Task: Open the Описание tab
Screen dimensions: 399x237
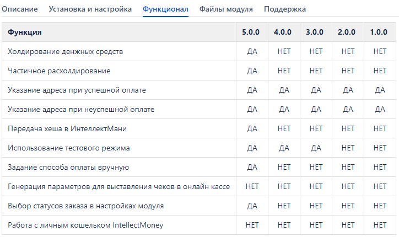Action: (20, 9)
